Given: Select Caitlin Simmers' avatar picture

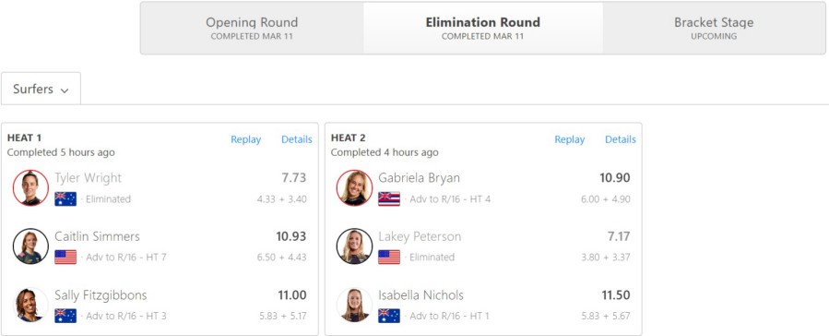Looking at the screenshot, I should (30, 246).
